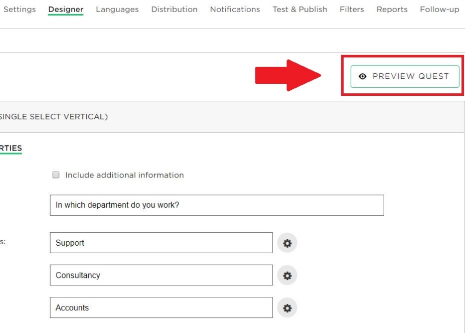Open the Filters tab
465x333 pixels.
click(352, 10)
